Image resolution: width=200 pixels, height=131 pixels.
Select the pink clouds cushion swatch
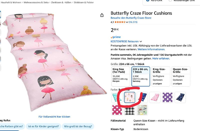pos(155,97)
